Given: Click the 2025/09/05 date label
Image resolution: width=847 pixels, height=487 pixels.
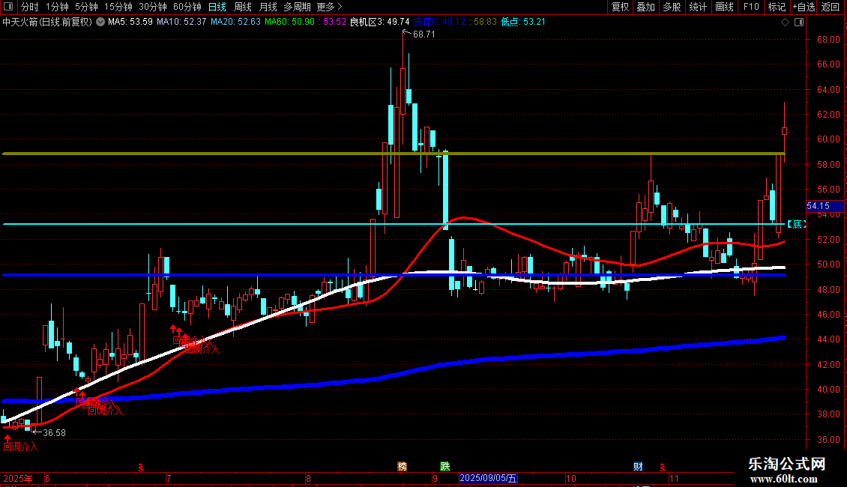Looking at the screenshot, I should click(488, 478).
